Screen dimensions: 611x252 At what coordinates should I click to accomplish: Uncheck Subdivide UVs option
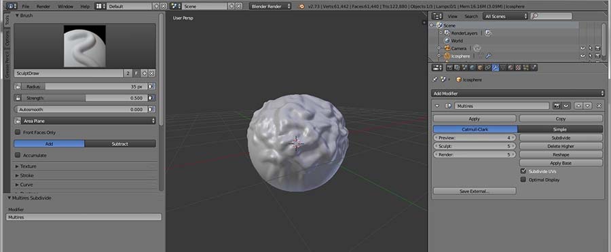click(x=523, y=171)
